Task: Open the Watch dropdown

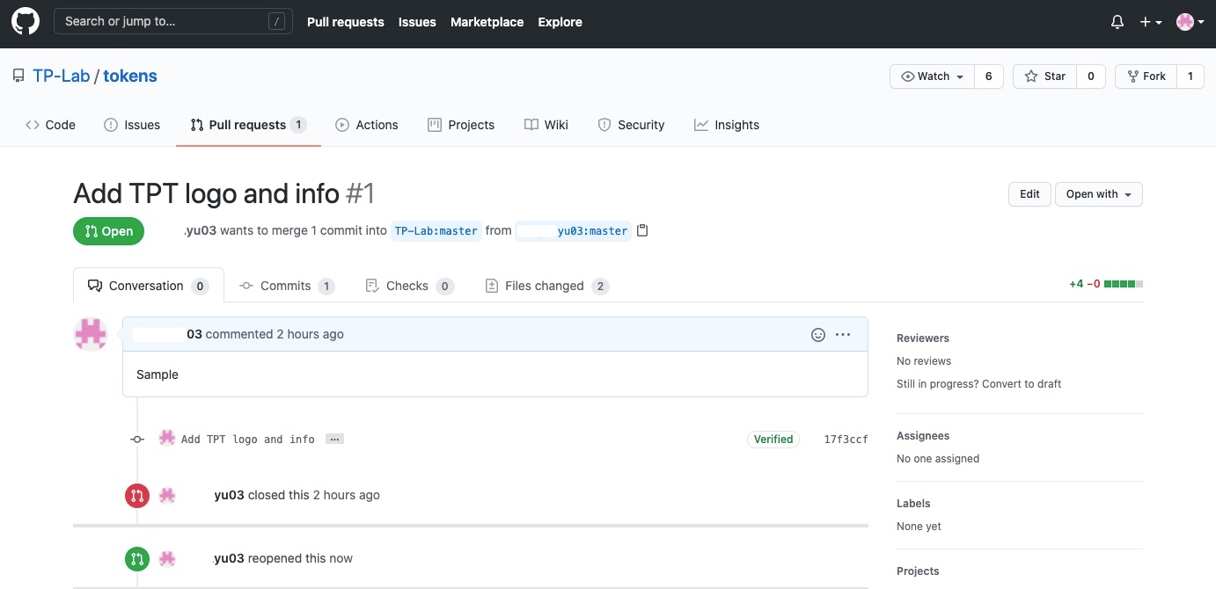Action: 932,76
